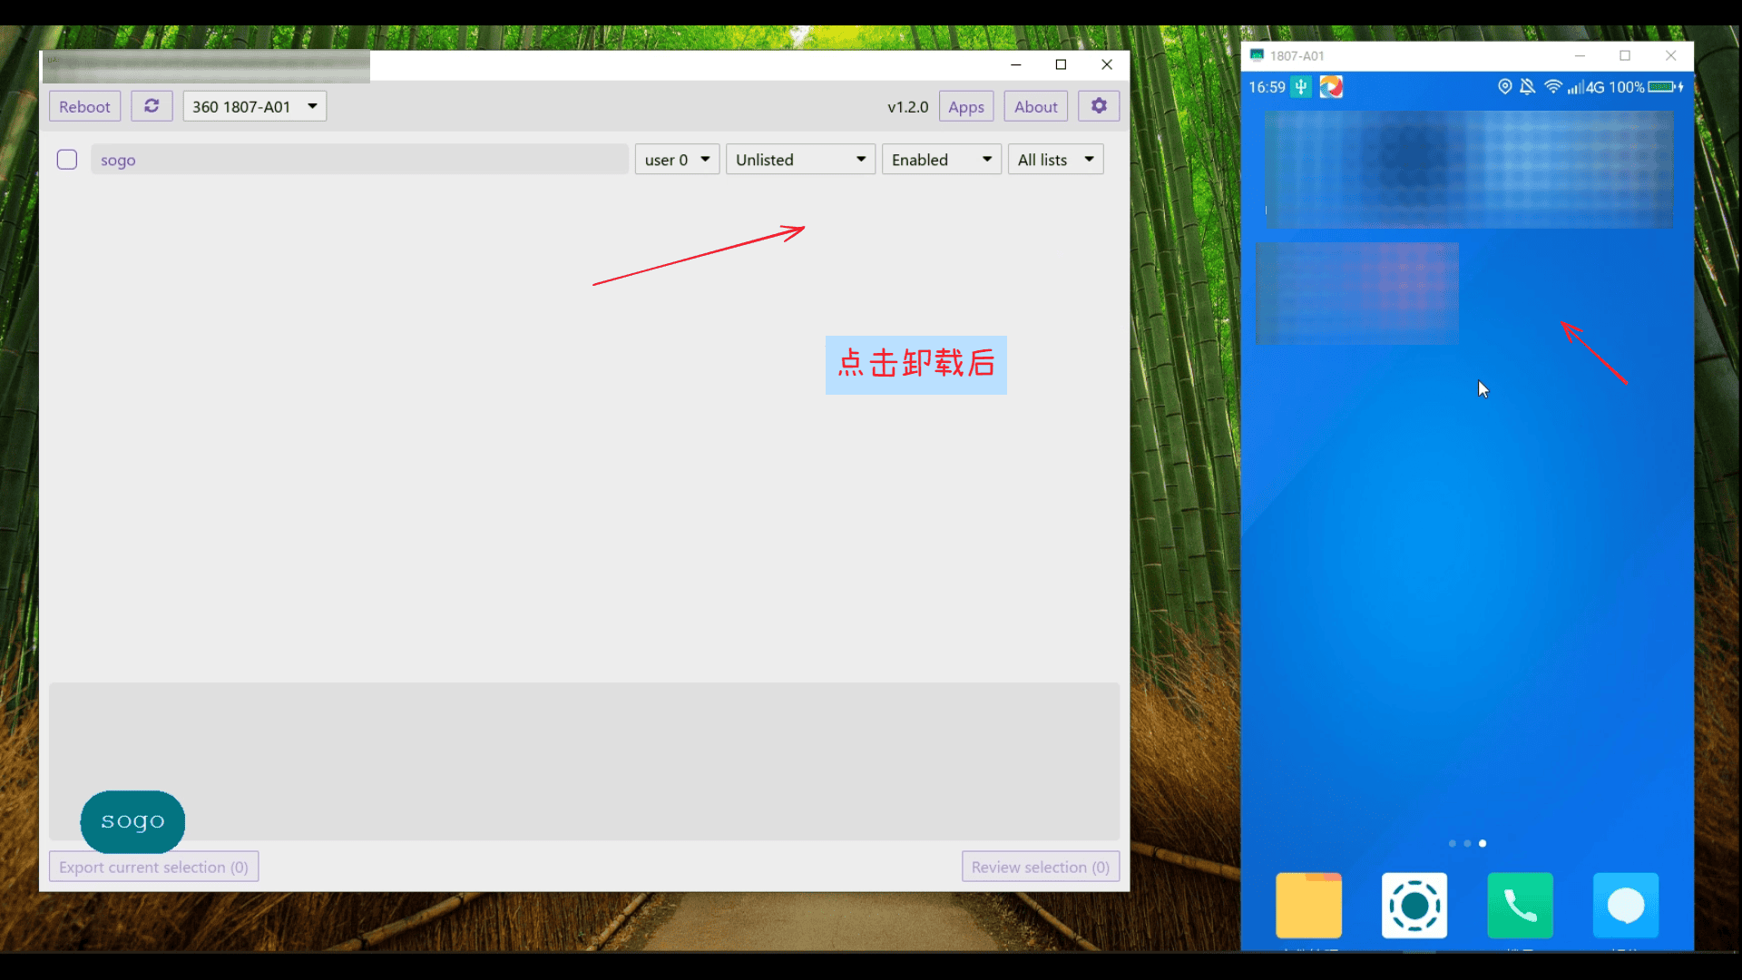Click the muted bell icon on phone
Image resolution: width=1742 pixels, height=980 pixels.
pyautogui.click(x=1528, y=86)
